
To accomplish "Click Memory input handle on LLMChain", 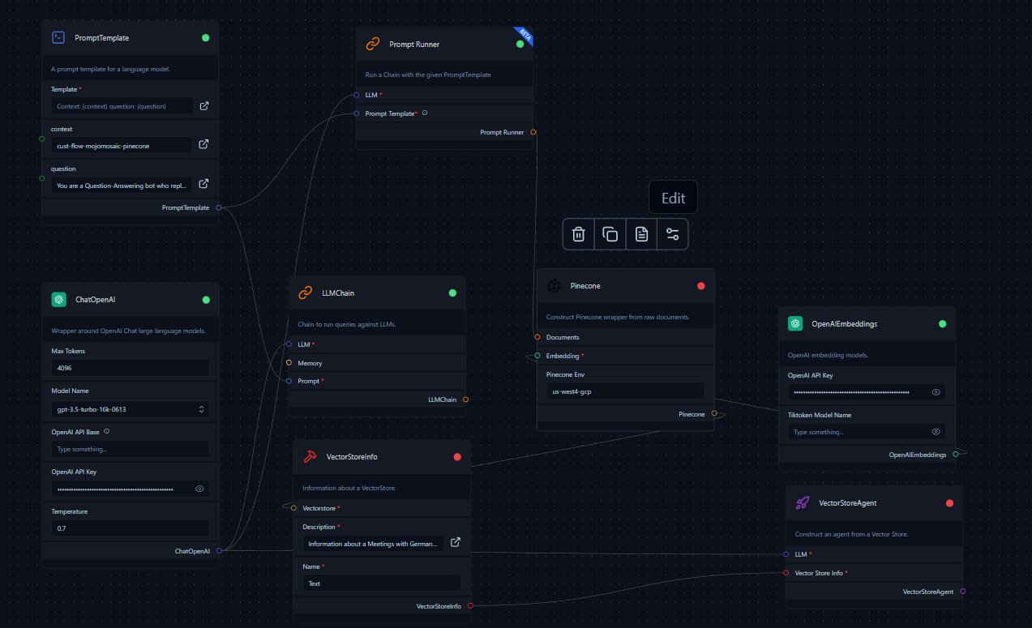I will pyautogui.click(x=289, y=363).
